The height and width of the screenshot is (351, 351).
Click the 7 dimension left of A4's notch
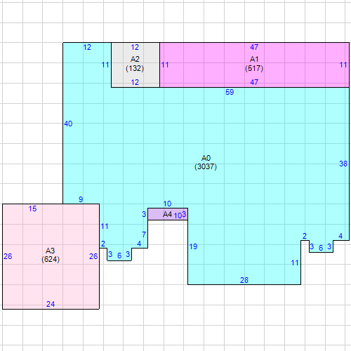[144, 234]
